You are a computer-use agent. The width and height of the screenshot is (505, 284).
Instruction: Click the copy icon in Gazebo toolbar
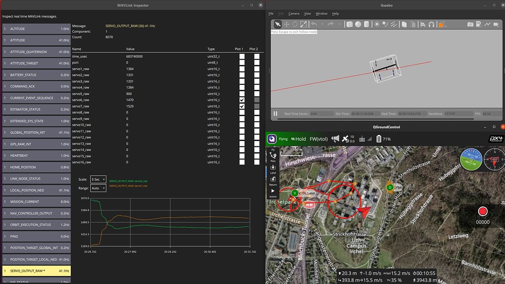click(404, 24)
